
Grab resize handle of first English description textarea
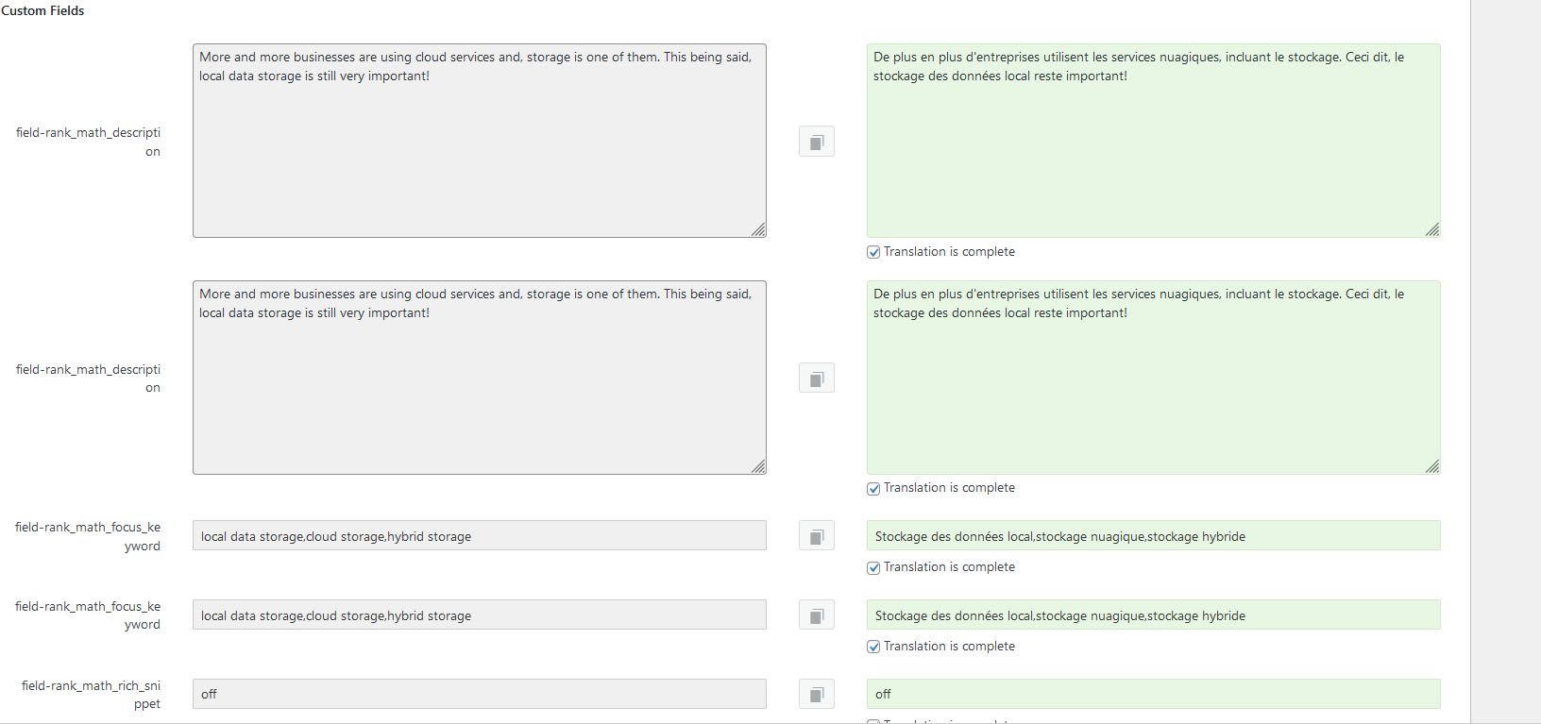758,229
